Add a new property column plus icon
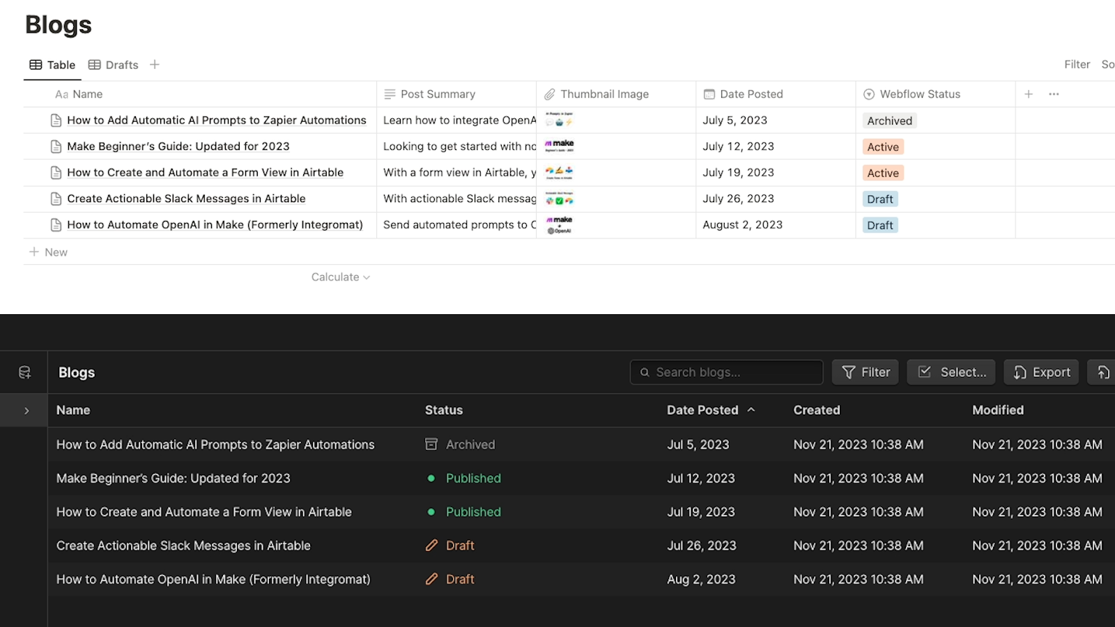The height and width of the screenshot is (627, 1115). (x=1029, y=94)
